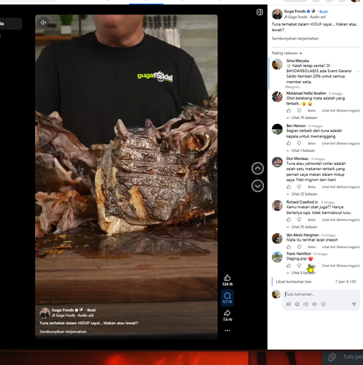View original English of Muhamad Hafizi's comment
The image size is (363, 365).
pos(341,111)
